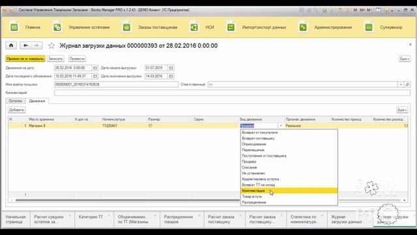Click the Магазин 8 cell
This screenshot has width=417, height=235.
point(50,125)
